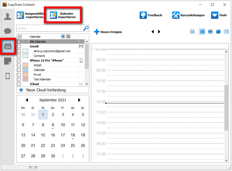
Task: Create event with Neues Ereignis
Action: 108,32
